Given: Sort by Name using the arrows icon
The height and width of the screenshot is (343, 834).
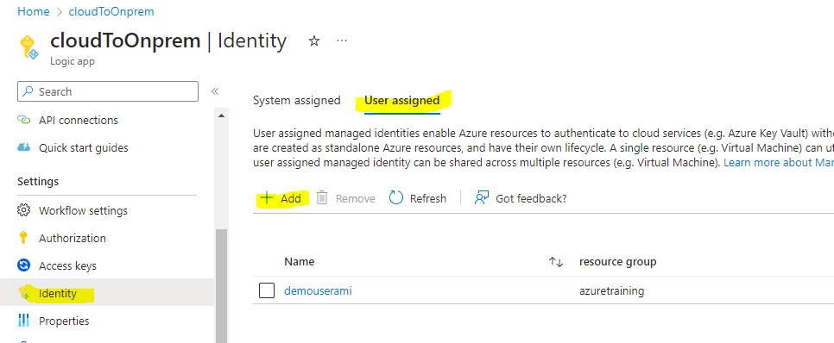Looking at the screenshot, I should pyautogui.click(x=556, y=262).
